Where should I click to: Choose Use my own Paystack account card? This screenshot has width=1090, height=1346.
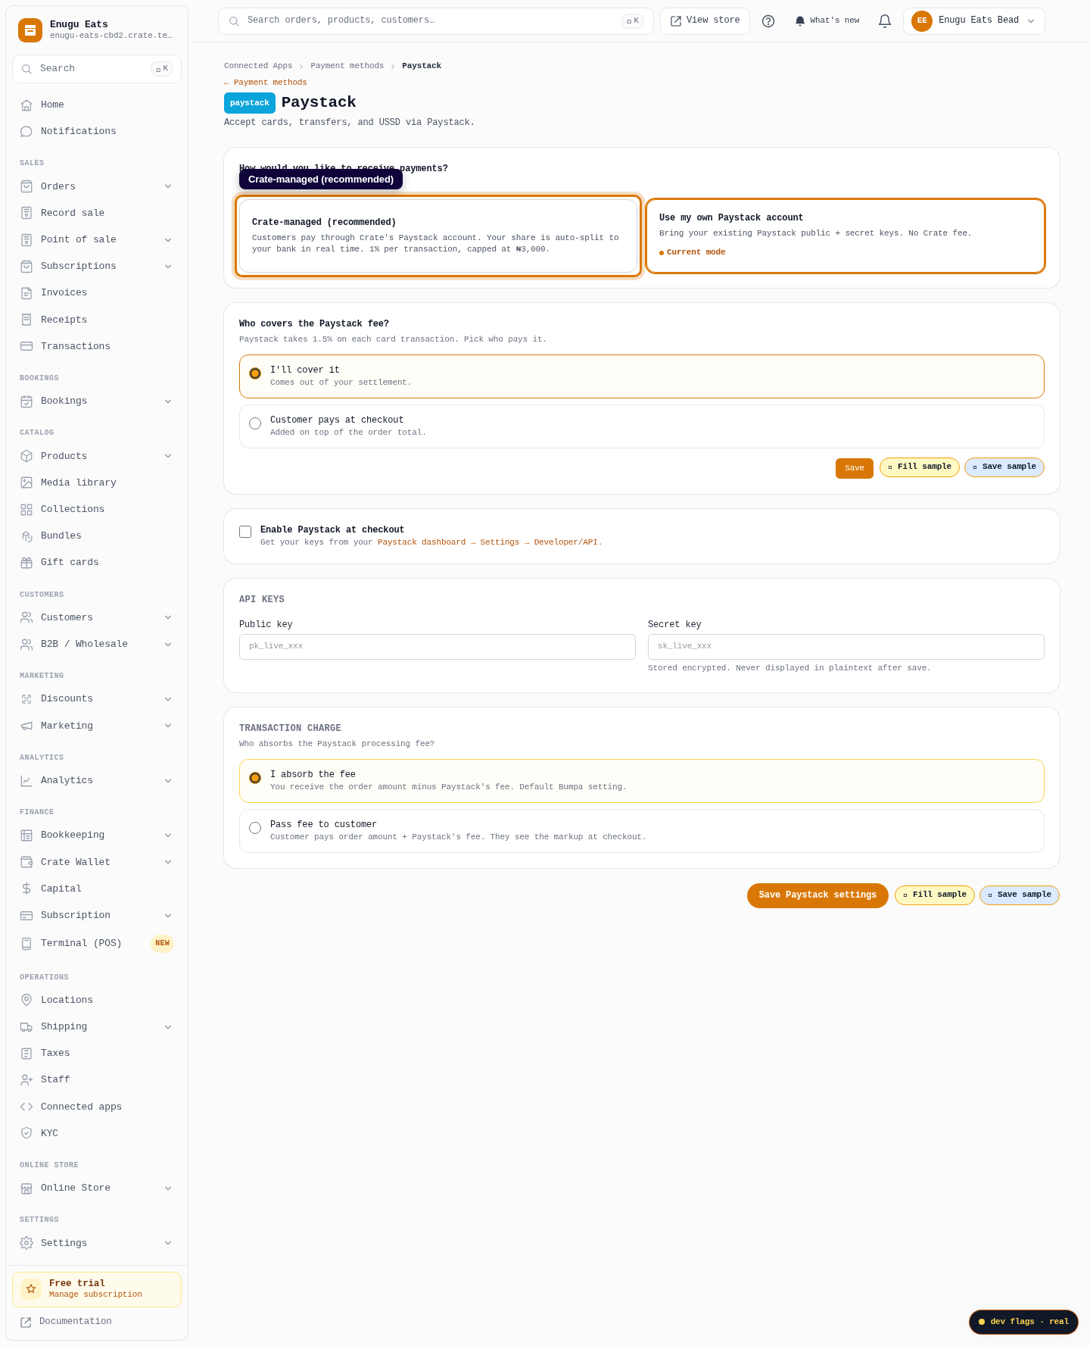click(846, 236)
